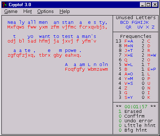Click 'FGHIJK' in Unused Letters
This screenshot has width=160, height=136.
(x=140, y=22)
